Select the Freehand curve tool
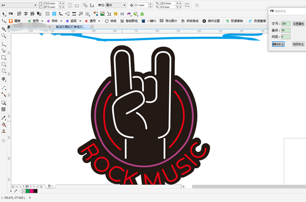The image size is (306, 202). point(4,44)
